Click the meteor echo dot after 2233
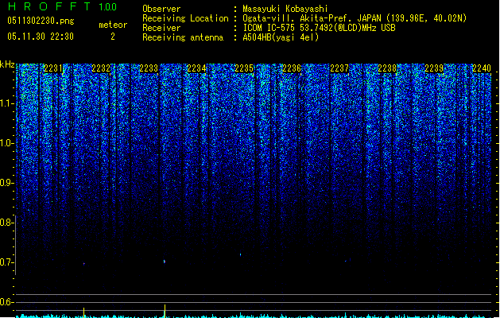This screenshot has height=318, width=500. click(165, 262)
